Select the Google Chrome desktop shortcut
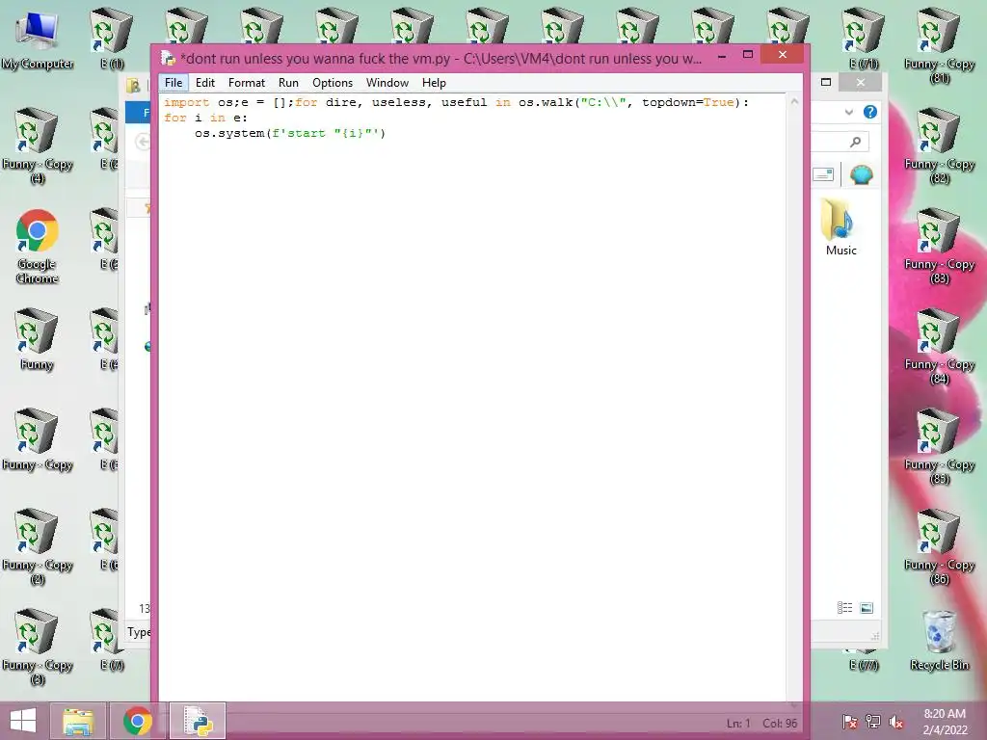 [x=38, y=246]
